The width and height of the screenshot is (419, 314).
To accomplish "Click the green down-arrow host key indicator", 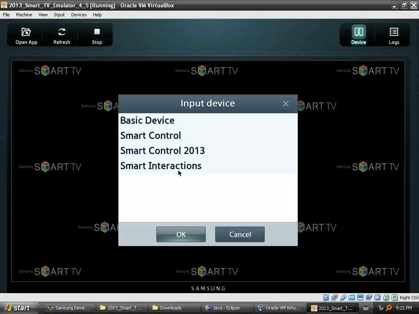I will (394, 298).
